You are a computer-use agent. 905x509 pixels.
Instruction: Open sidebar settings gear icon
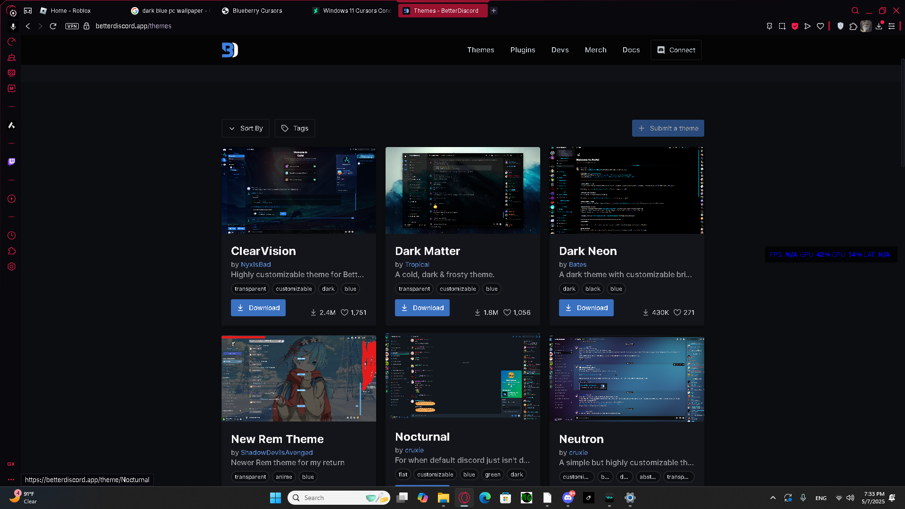(x=12, y=267)
